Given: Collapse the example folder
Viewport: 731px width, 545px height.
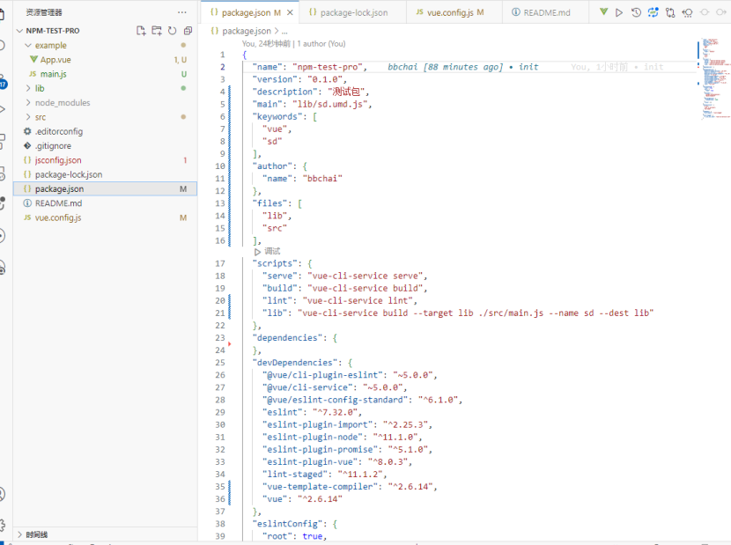Looking at the screenshot, I should pyautogui.click(x=28, y=45).
